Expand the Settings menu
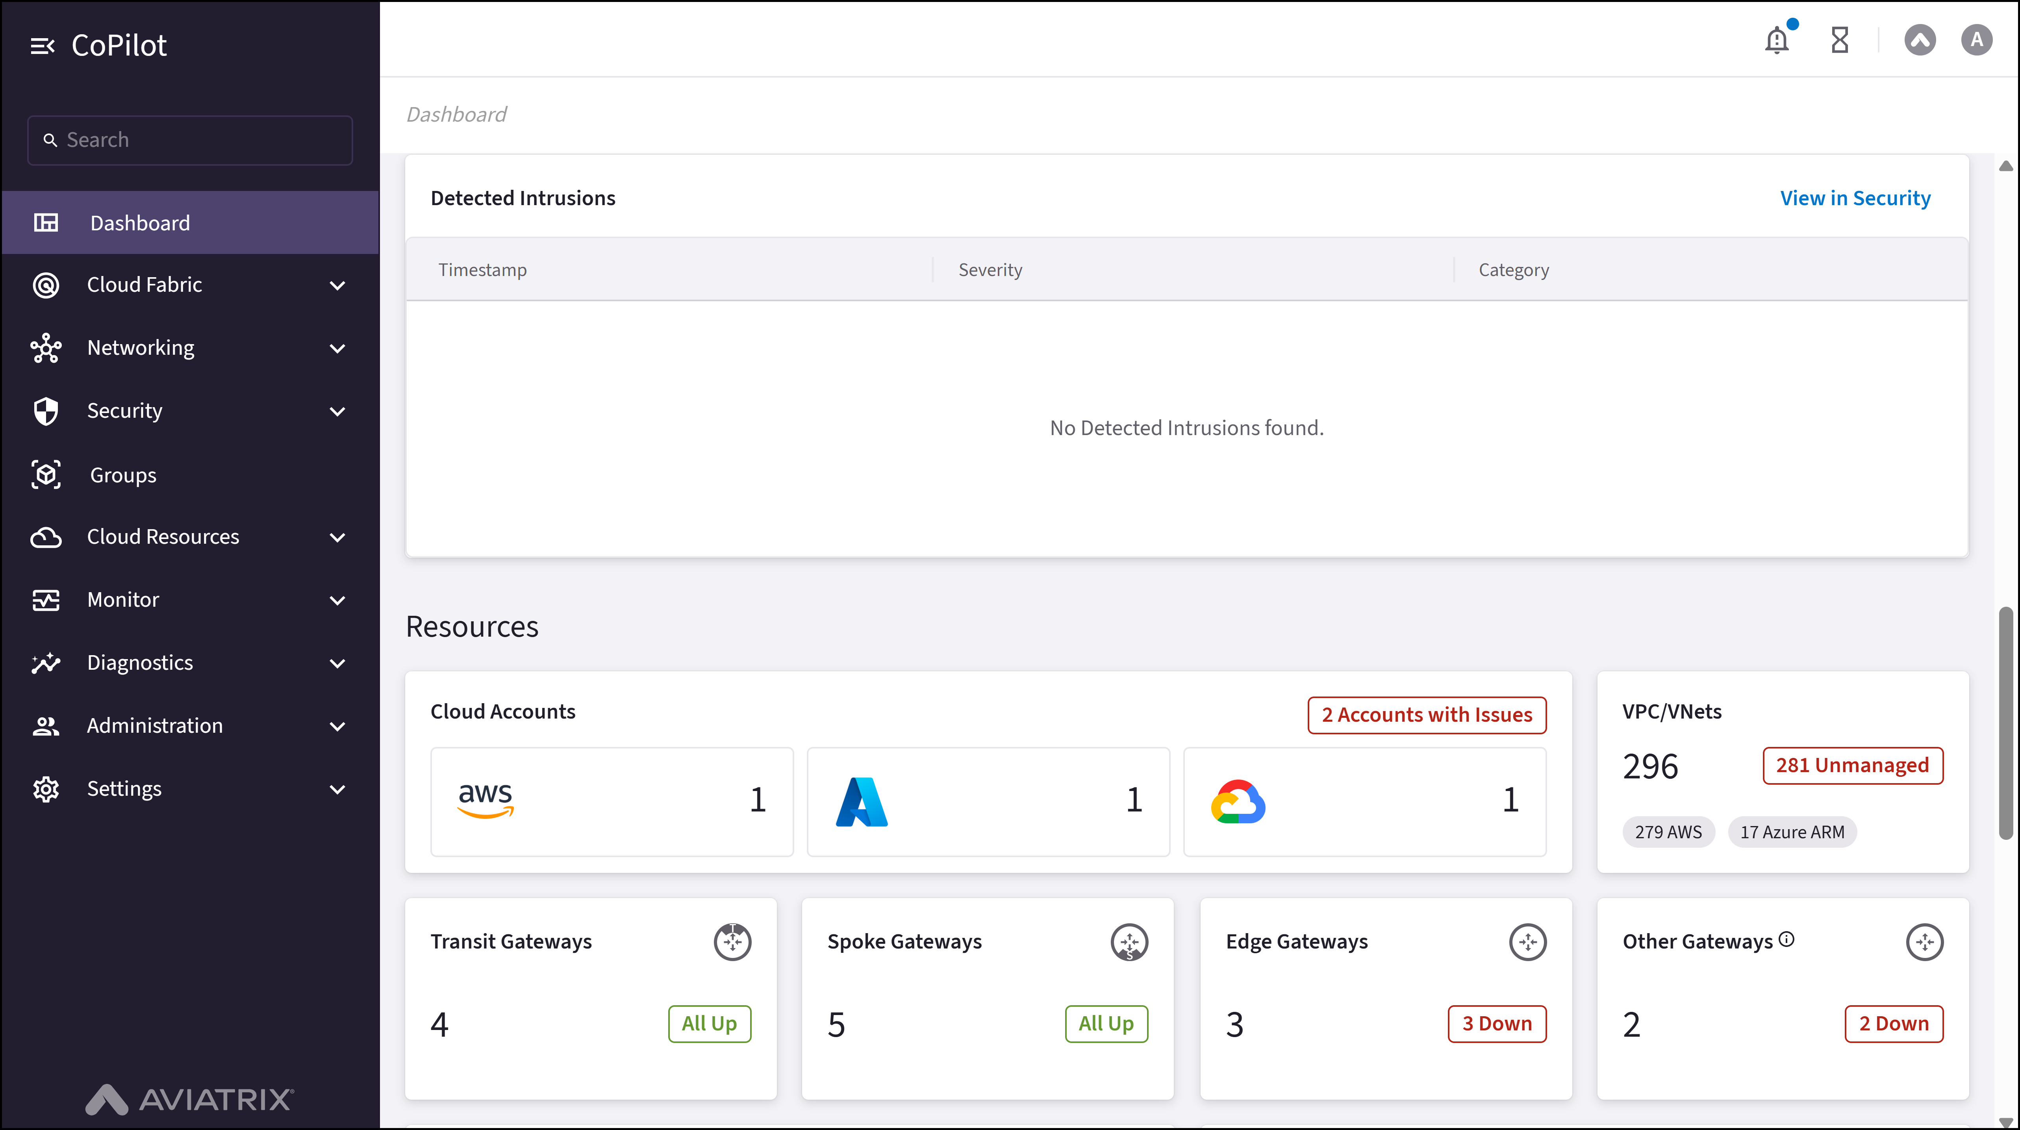2020x1130 pixels. [x=124, y=789]
